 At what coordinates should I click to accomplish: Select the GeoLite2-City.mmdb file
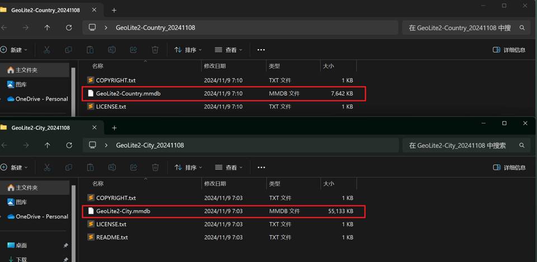pos(123,211)
